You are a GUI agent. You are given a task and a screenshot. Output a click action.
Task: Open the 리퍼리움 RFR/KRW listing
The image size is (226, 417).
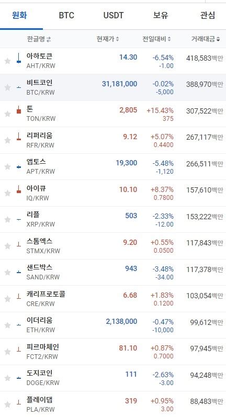coord(113,140)
